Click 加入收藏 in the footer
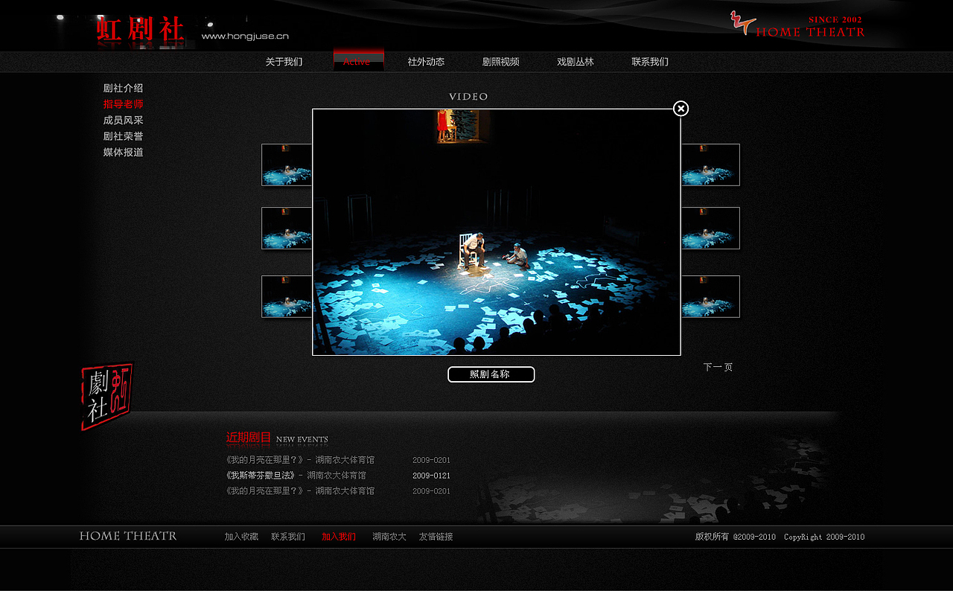 click(x=241, y=537)
